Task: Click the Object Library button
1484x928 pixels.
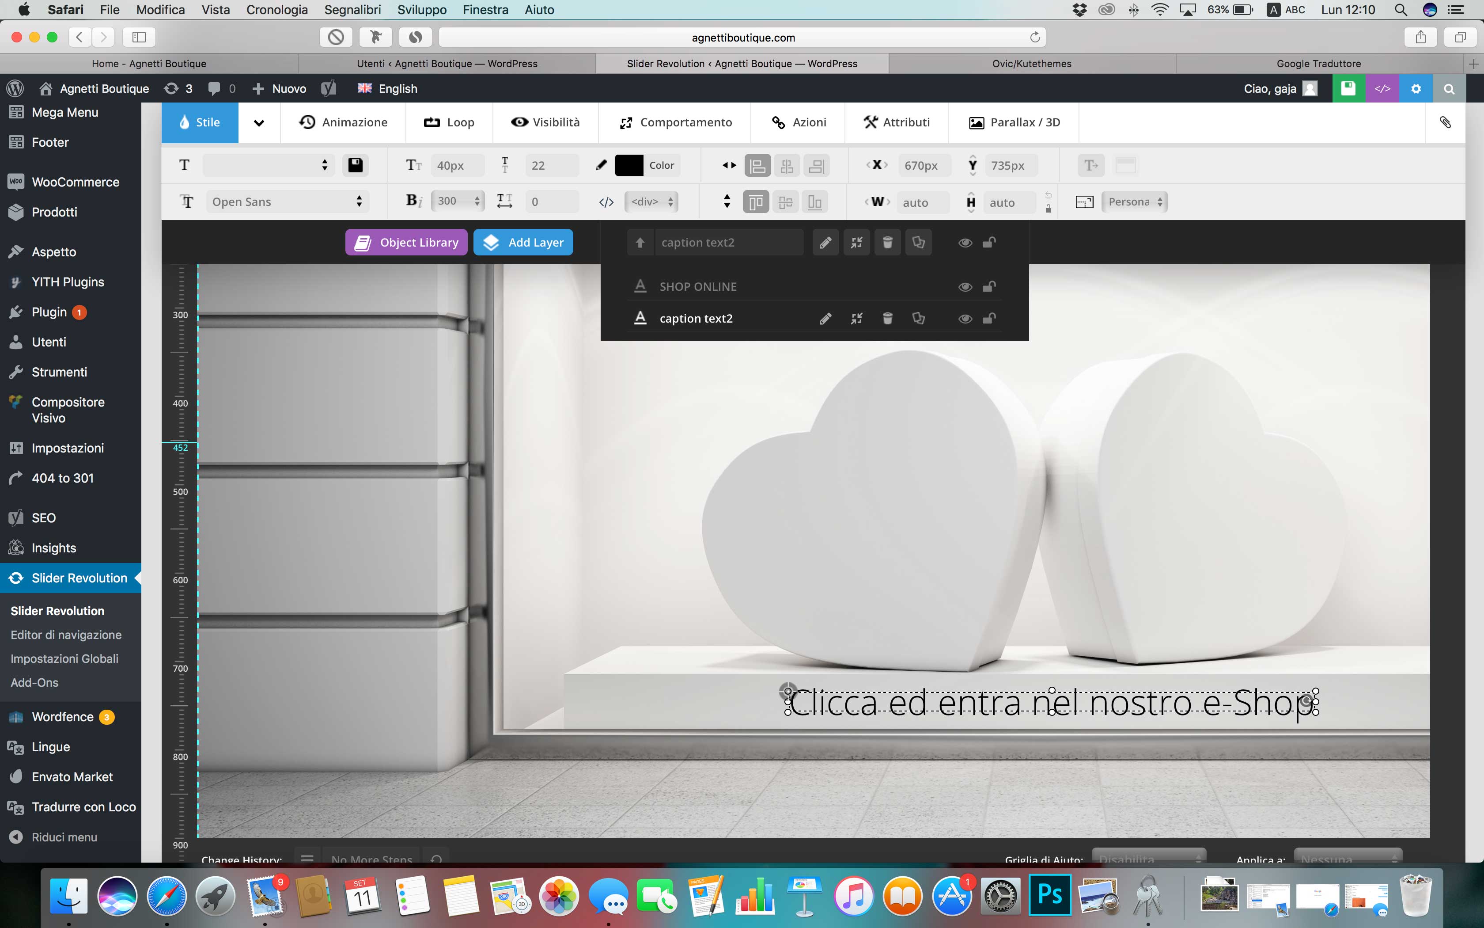Action: tap(406, 243)
